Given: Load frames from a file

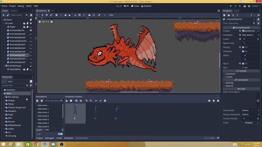Looking at the screenshot, I should (67, 101).
